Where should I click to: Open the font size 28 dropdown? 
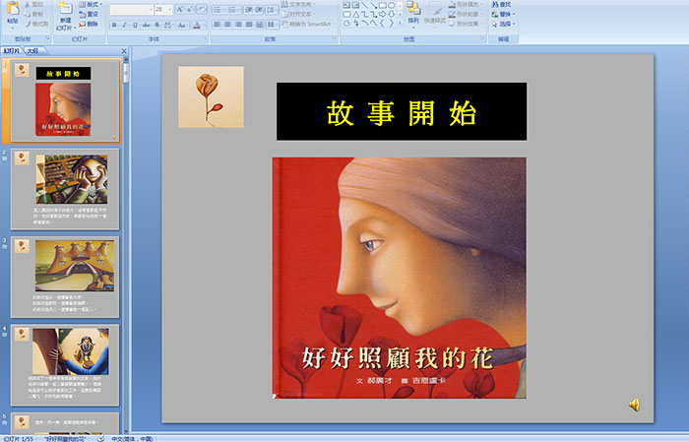pyautogui.click(x=163, y=9)
